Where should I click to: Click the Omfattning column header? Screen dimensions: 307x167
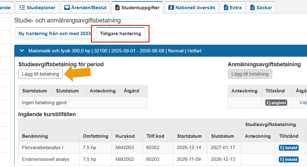click(x=96, y=136)
